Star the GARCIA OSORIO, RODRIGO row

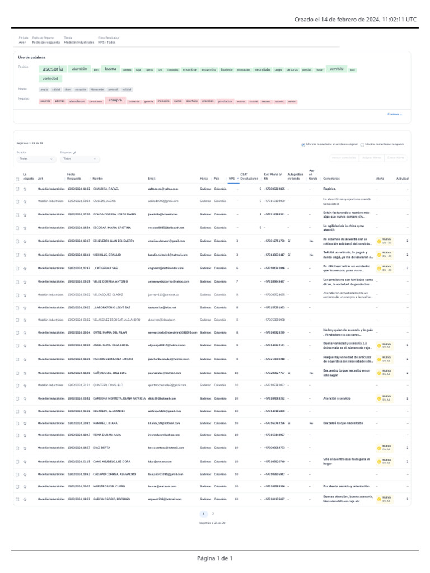(25, 500)
